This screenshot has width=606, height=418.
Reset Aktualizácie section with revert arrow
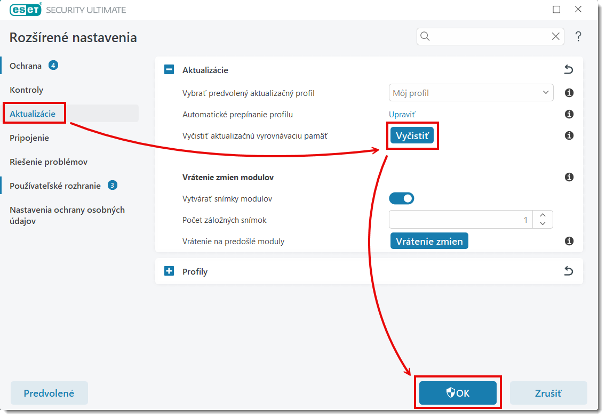click(x=569, y=70)
